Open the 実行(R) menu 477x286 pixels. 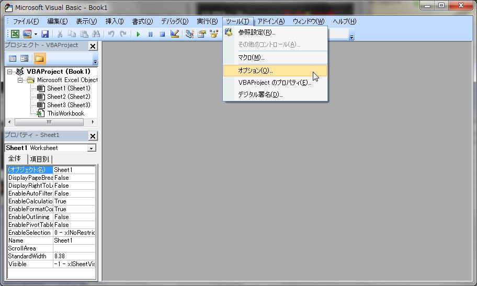tap(207, 21)
